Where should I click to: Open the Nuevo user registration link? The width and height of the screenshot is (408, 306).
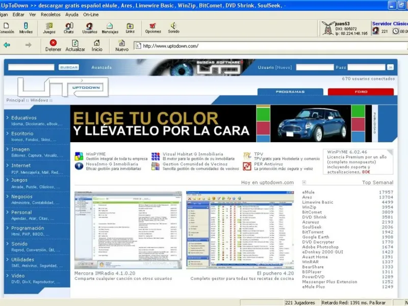coord(284,67)
